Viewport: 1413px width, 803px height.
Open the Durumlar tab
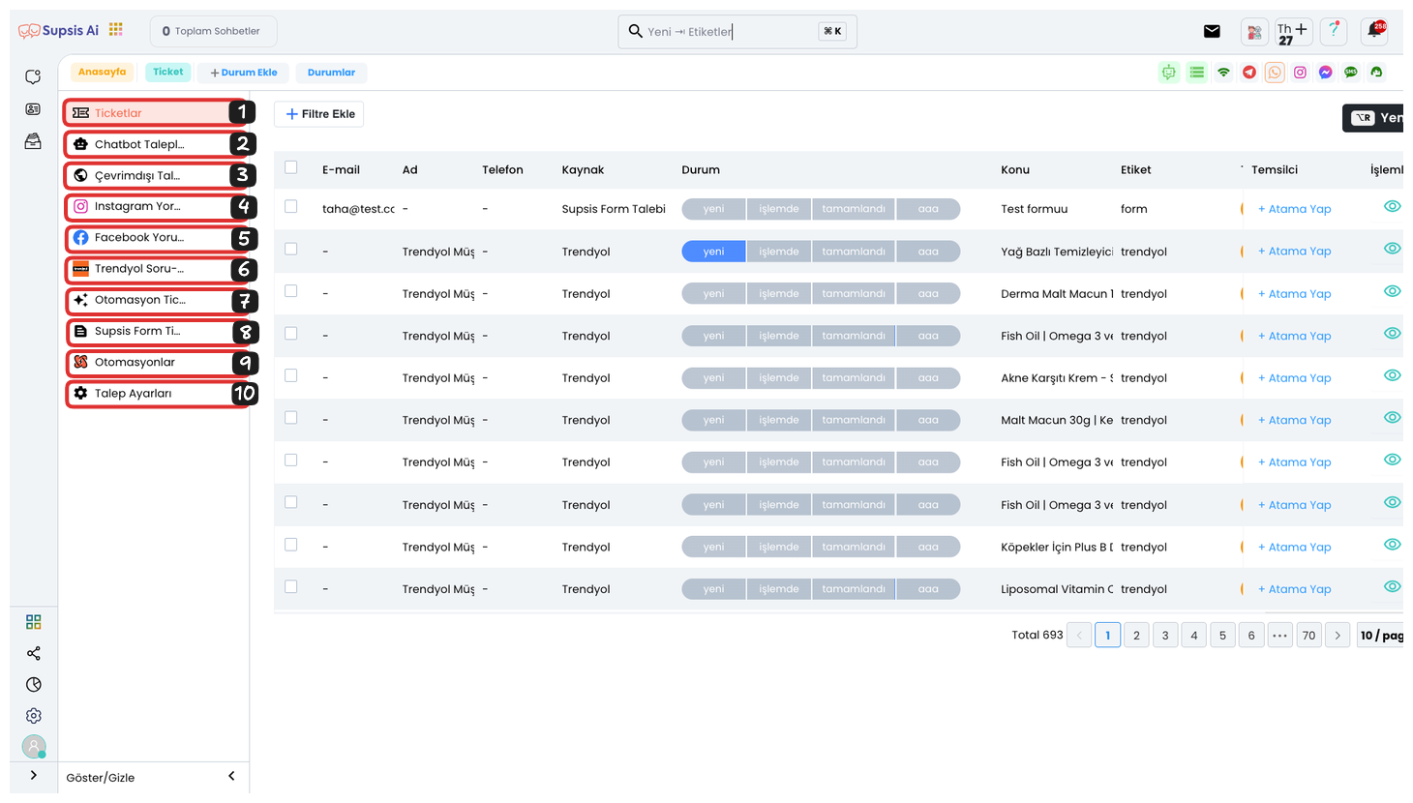(331, 73)
